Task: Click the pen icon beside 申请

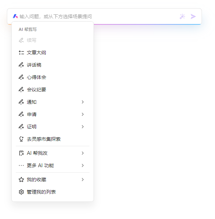Action: (21, 114)
